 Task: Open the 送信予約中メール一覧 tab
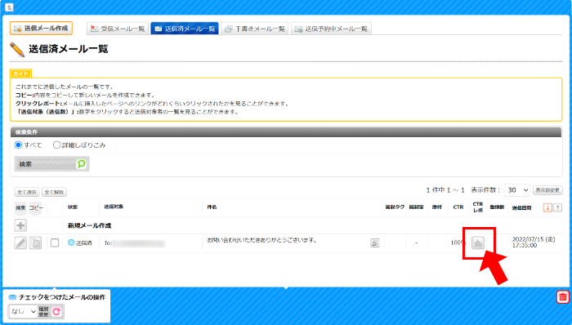click(331, 29)
